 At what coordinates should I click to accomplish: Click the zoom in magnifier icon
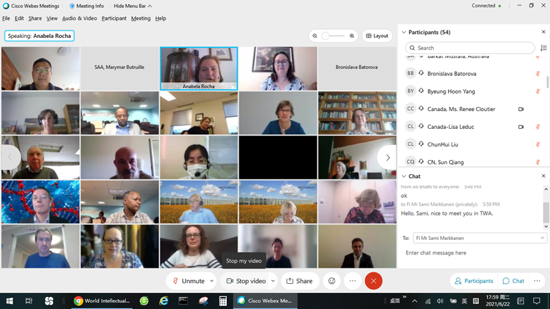352,36
